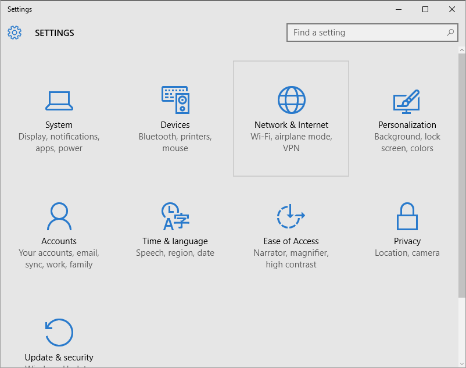
Task: Select the Network & Internet globe icon
Action: 291,100
